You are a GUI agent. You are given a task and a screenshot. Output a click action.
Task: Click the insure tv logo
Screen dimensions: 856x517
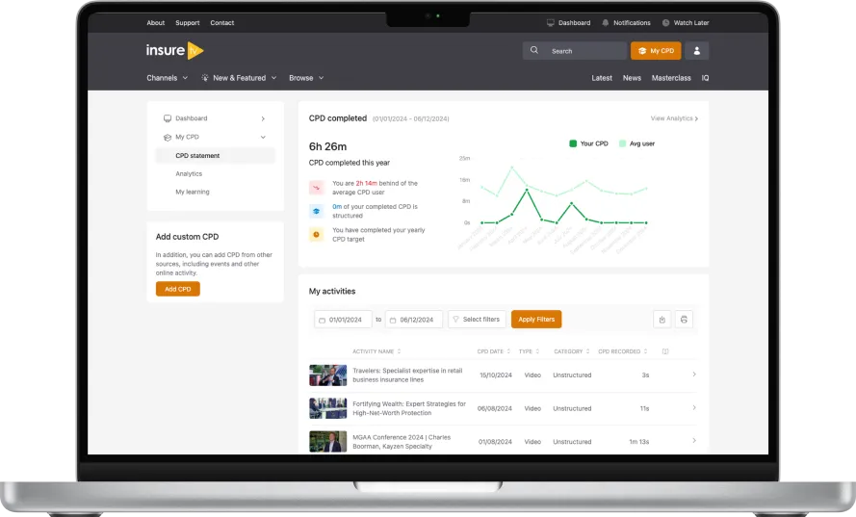(175, 51)
